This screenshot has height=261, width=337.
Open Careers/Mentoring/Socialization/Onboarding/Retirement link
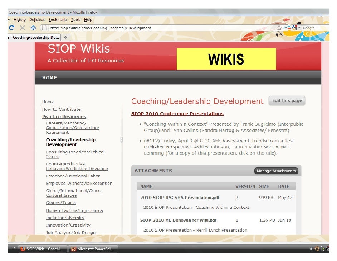coord(73,128)
